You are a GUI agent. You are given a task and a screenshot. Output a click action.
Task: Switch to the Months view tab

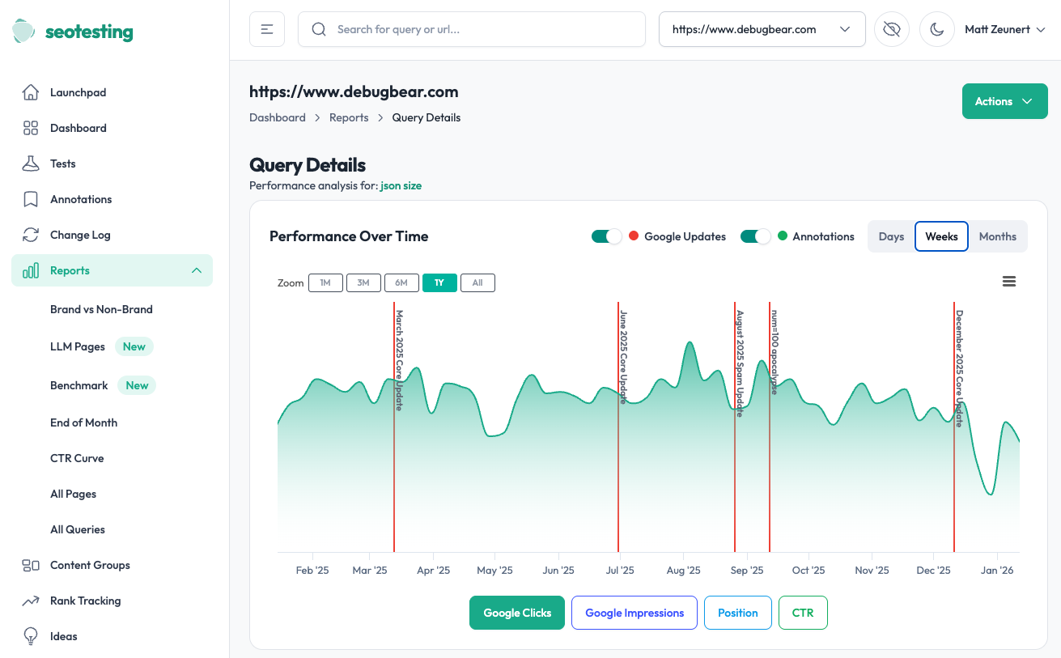997,236
